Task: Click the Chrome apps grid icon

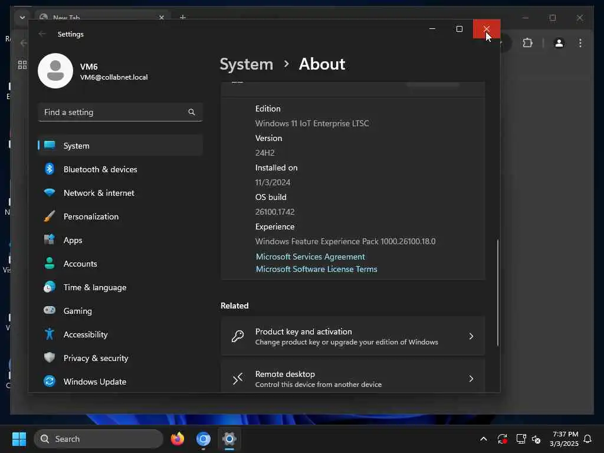Action: pos(22,65)
